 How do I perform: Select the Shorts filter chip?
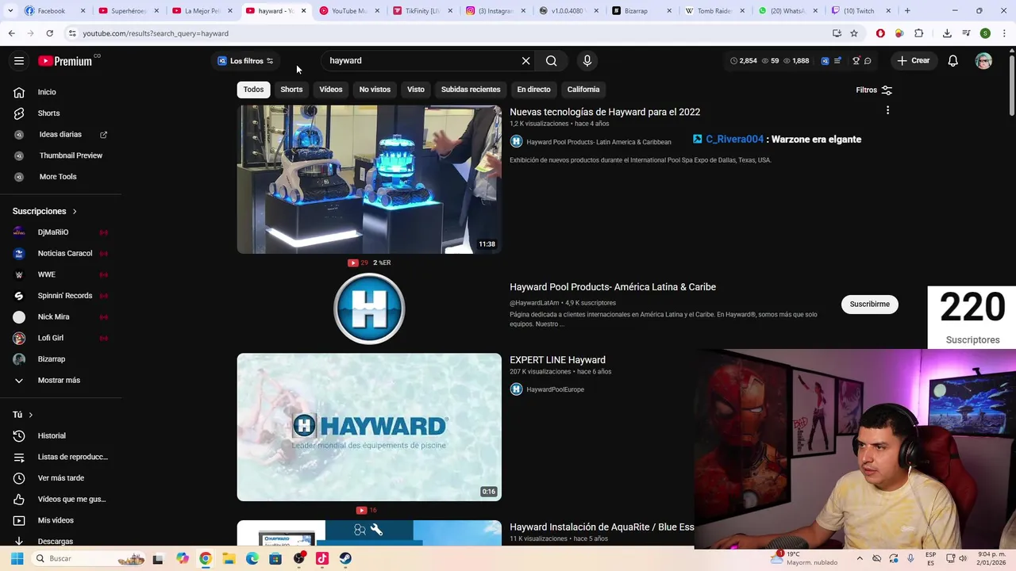click(x=291, y=90)
